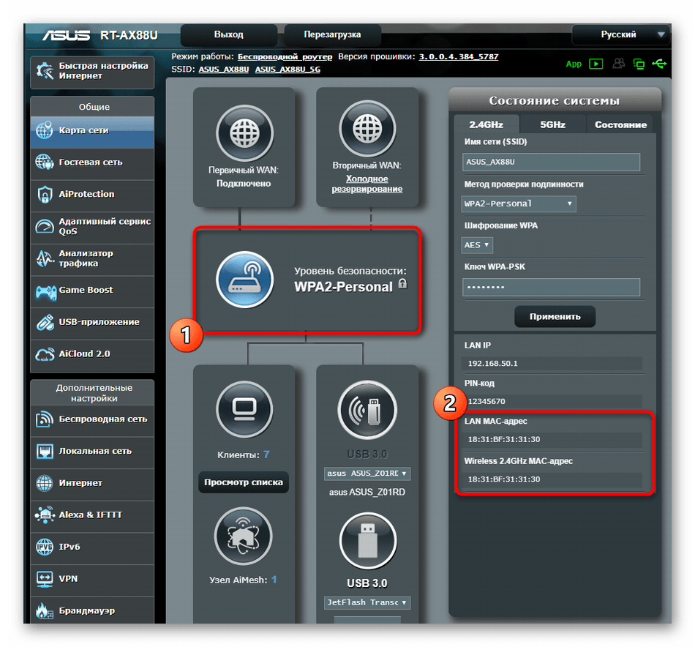
Task: Switch to the 5GHz tab
Action: pyautogui.click(x=553, y=124)
